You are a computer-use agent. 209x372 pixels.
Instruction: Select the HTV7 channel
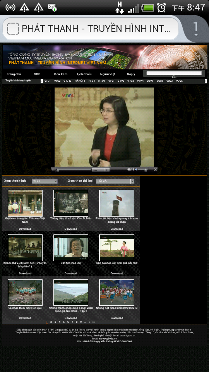[92, 81]
